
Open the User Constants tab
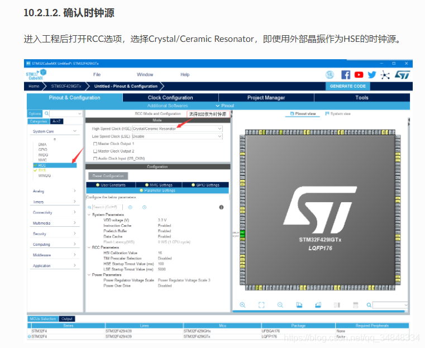pos(111,185)
